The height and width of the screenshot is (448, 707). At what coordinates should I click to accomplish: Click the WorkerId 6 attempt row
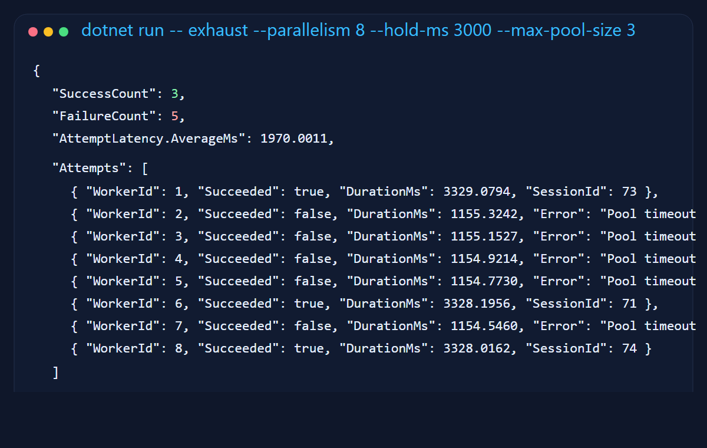(364, 304)
